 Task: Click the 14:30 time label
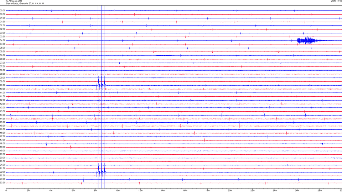tap(2, 119)
